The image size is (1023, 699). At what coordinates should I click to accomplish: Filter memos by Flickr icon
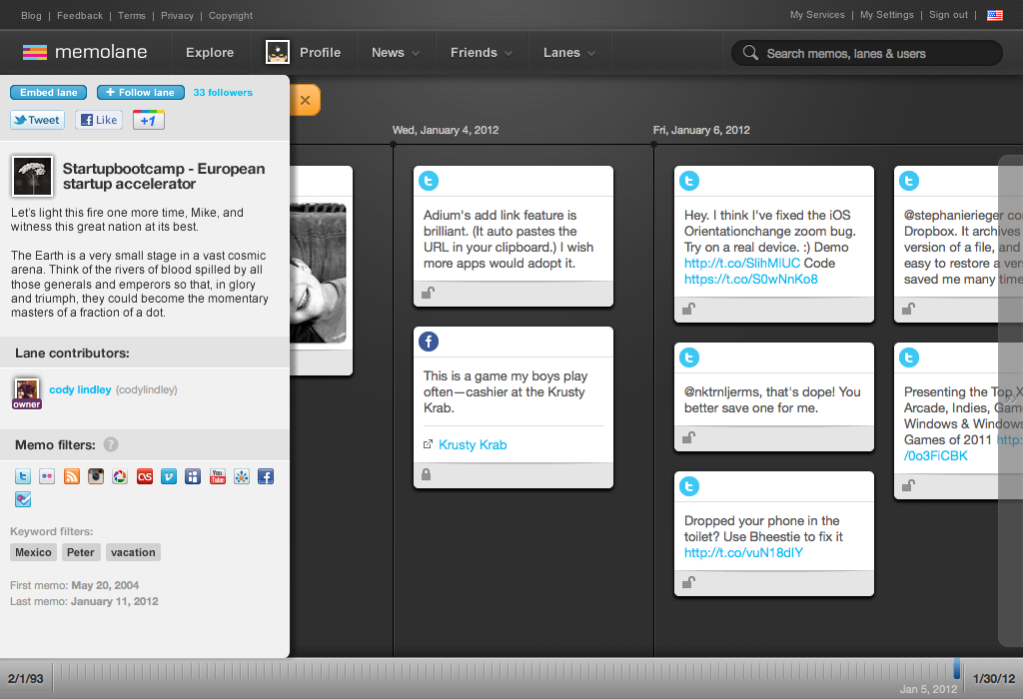(47, 477)
